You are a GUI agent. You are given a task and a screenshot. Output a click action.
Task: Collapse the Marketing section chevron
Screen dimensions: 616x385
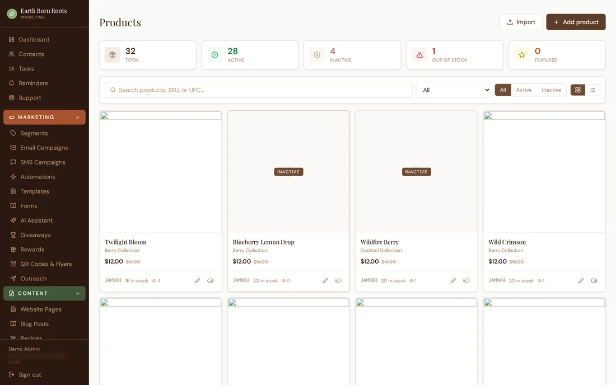[x=77, y=118]
